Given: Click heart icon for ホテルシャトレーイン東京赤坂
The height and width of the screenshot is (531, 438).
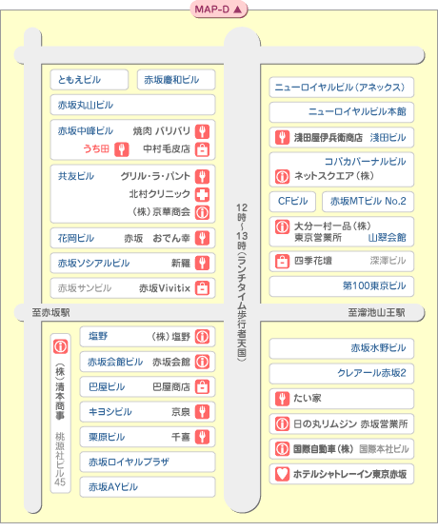Looking at the screenshot, I should [282, 474].
